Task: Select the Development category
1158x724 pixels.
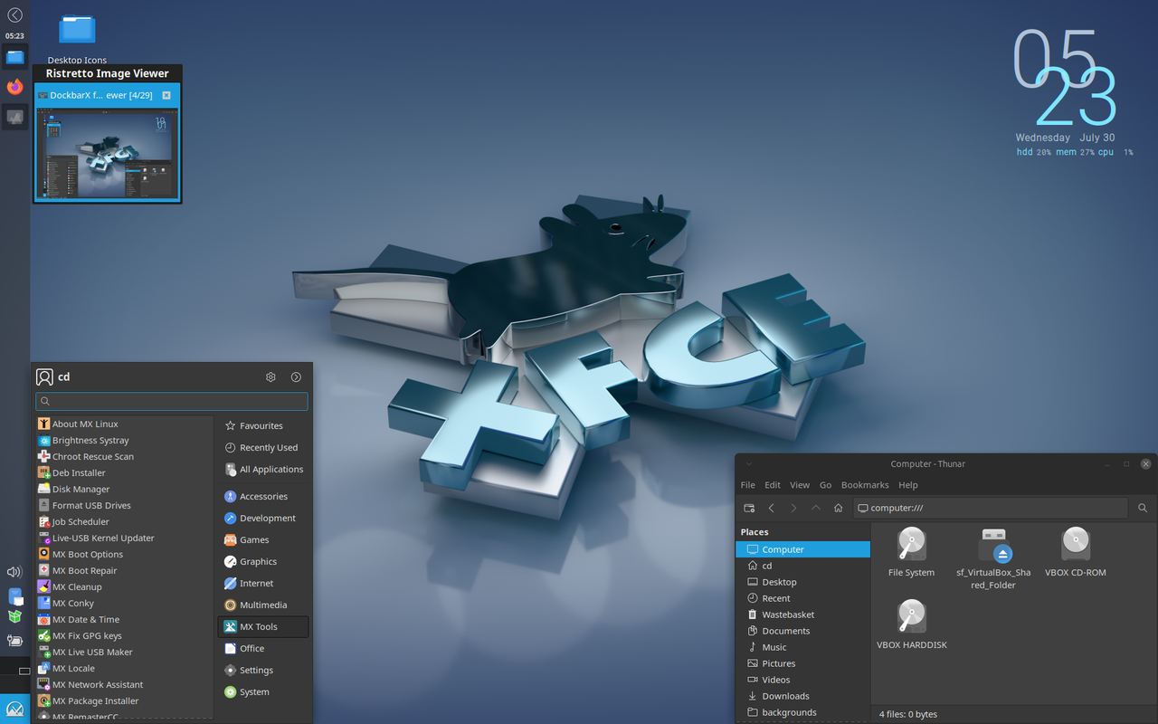Action: [x=263, y=518]
